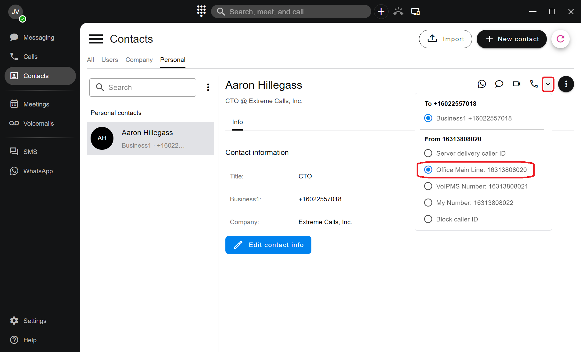The image size is (581, 352).
Task: Collapse the caller ID dropdown chevron
Action: [548, 84]
